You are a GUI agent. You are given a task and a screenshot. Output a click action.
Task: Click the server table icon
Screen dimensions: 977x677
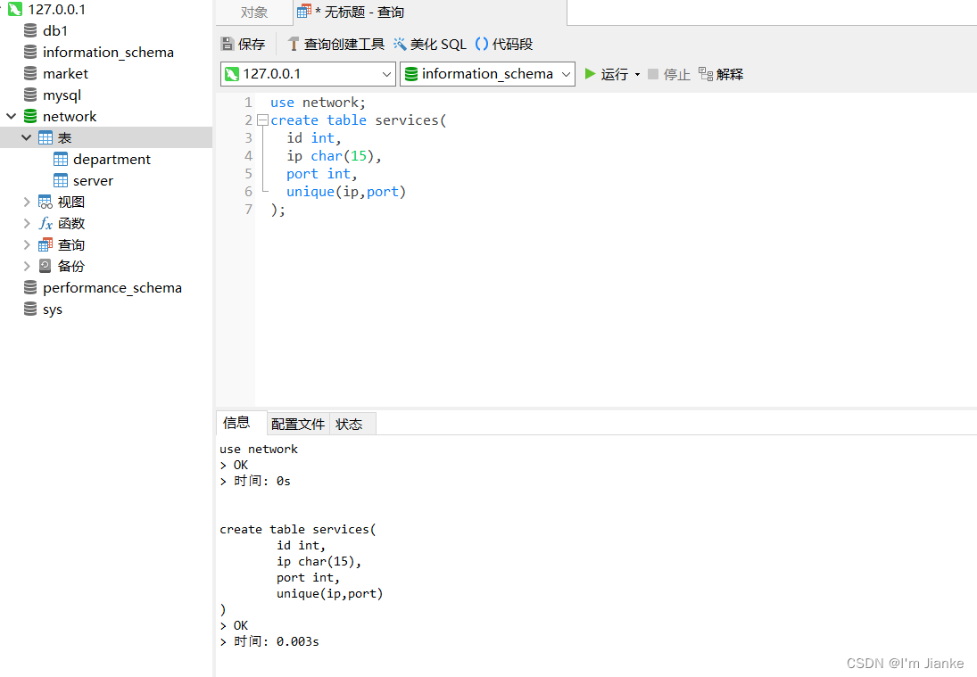(61, 180)
